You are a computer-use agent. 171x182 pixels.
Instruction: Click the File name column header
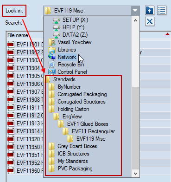18,35
